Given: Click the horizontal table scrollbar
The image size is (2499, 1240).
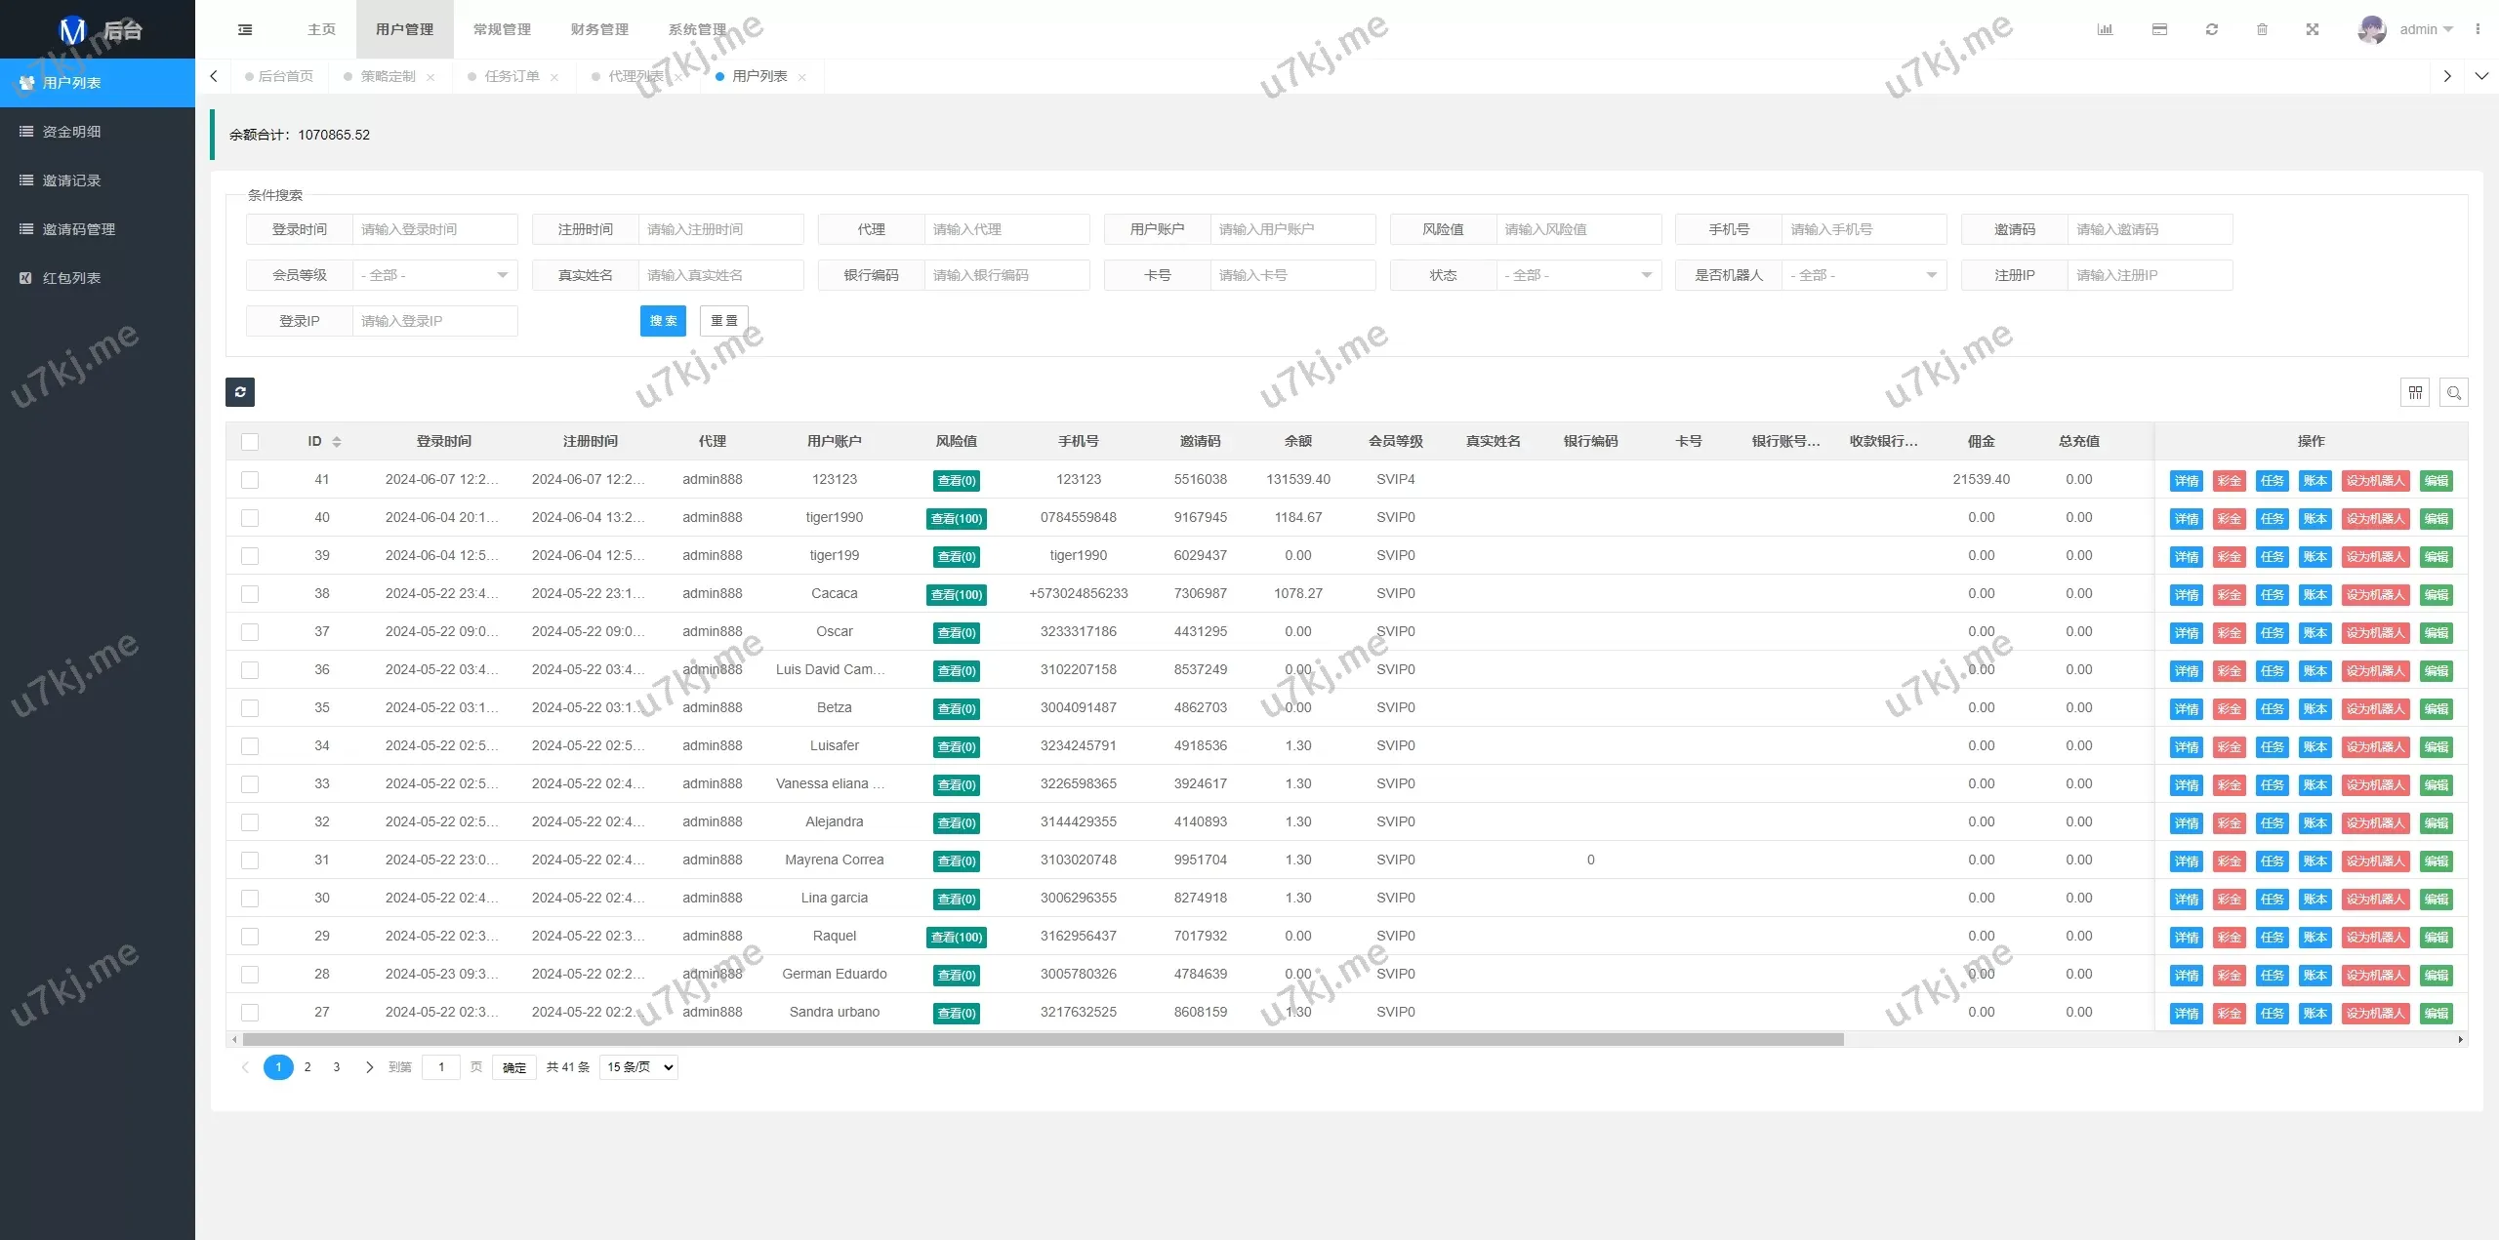Looking at the screenshot, I should coord(1043,1040).
